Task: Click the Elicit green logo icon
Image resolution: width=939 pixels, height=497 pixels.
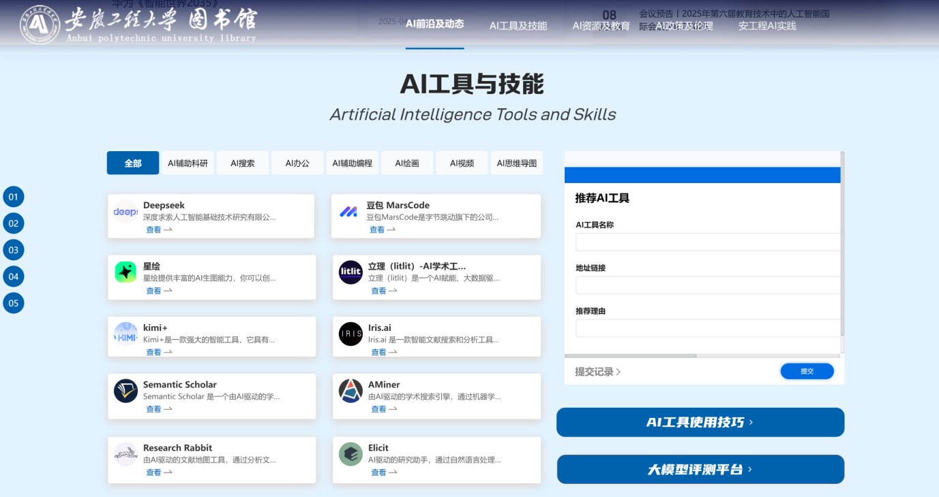Action: [351, 454]
